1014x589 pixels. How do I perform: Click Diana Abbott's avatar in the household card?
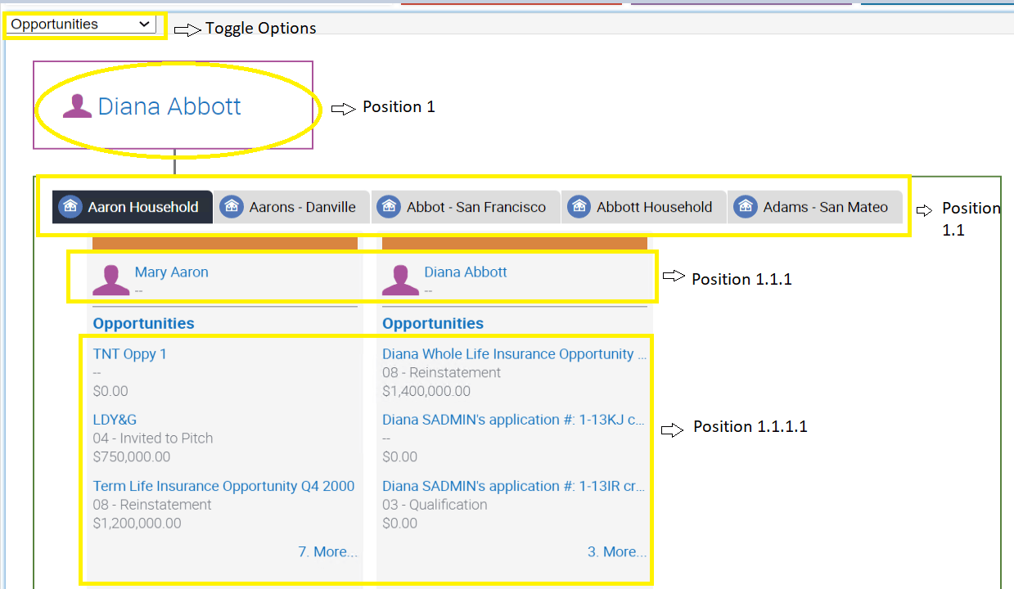coord(401,278)
